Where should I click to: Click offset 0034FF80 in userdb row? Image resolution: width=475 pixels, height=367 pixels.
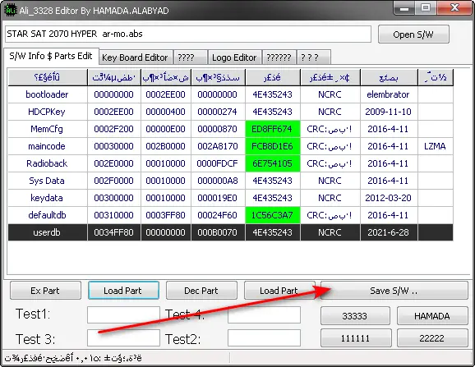(x=114, y=232)
